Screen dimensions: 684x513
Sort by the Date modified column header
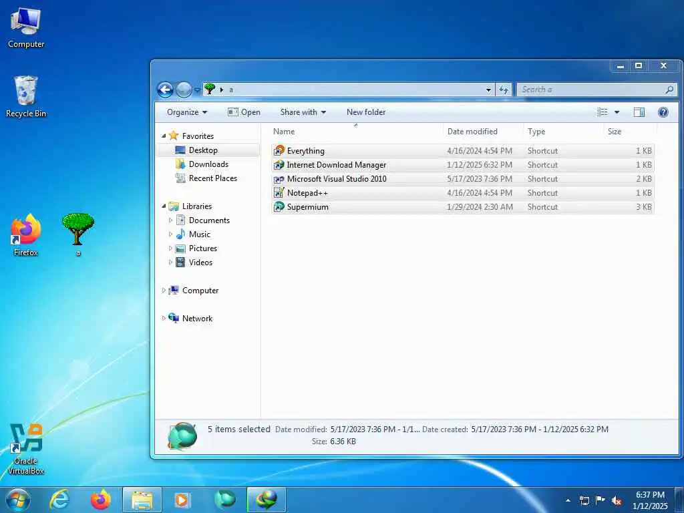coord(484,132)
